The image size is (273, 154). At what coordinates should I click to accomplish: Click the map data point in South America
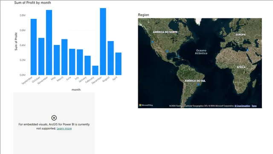198,85
